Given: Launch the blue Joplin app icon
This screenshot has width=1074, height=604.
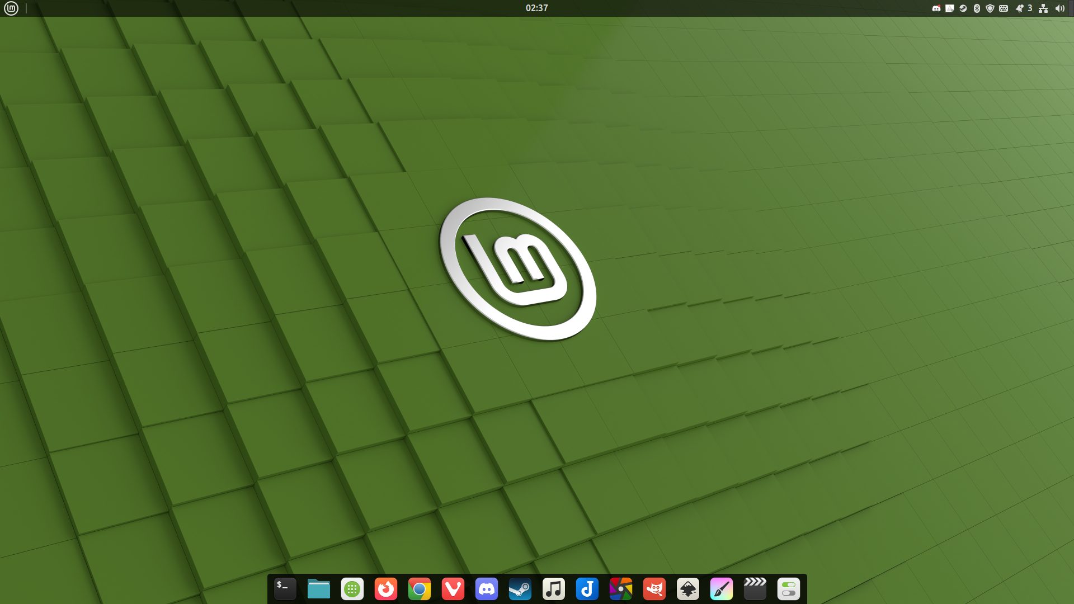Looking at the screenshot, I should coord(587,589).
